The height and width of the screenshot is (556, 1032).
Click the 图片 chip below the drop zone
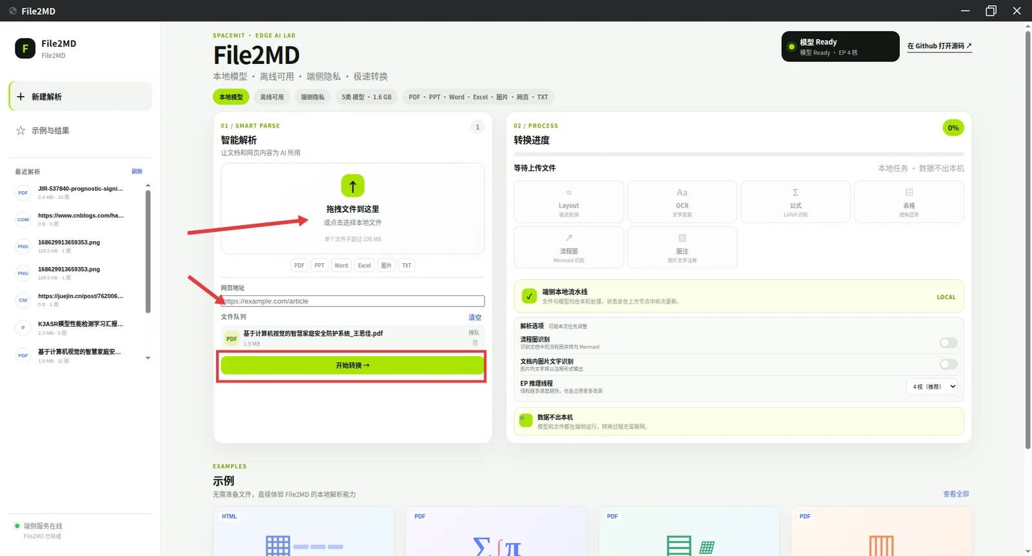coord(386,265)
